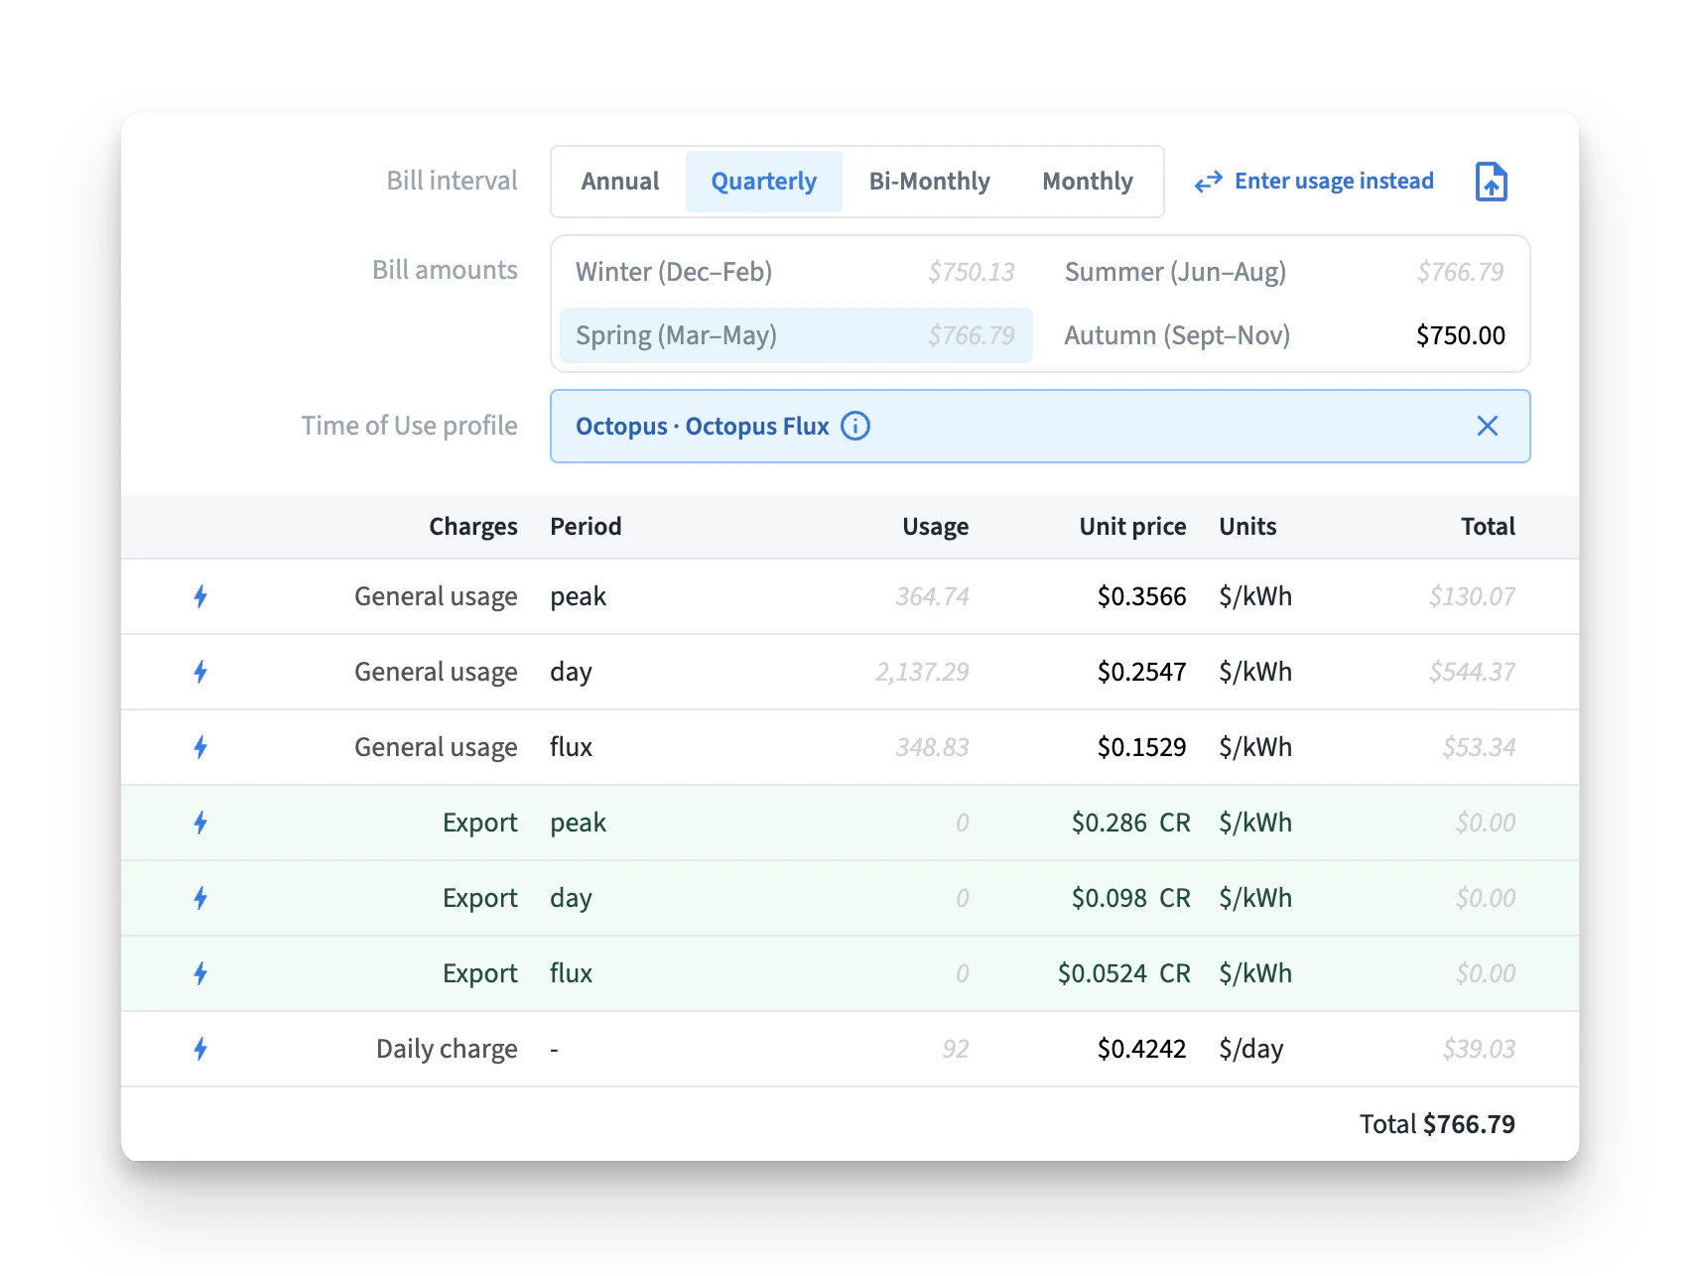
Task: Switch to Bi-Monthly bill interval
Action: pyautogui.click(x=929, y=182)
